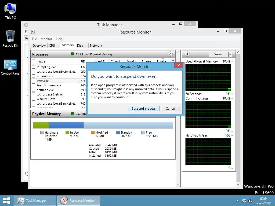Viewport: 275px width, 206px height.
Task: Select the explorer.exe process name
Action: click(45, 76)
